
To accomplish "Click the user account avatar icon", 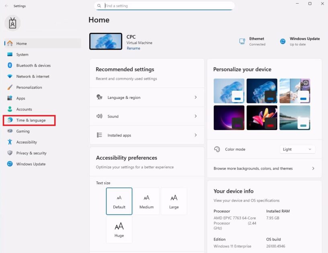I will pyautogui.click(x=12, y=23).
